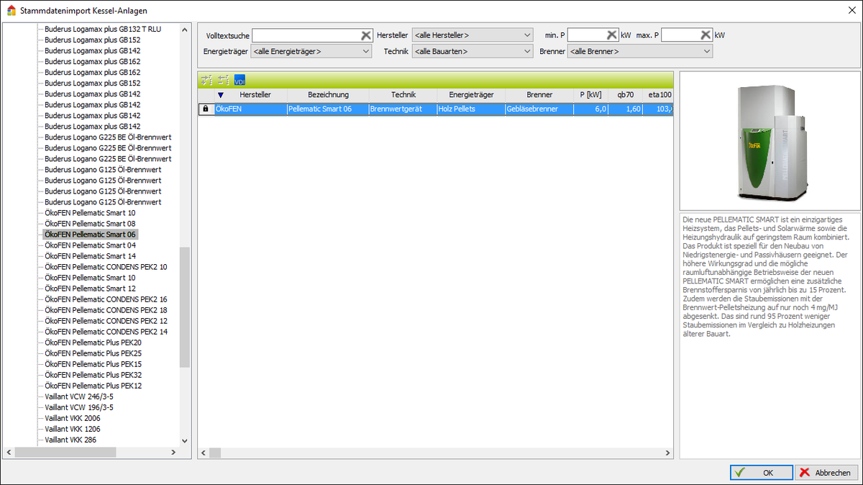Sort table by Bezeichnung column
Screen dimensions: 863x485
(328, 95)
